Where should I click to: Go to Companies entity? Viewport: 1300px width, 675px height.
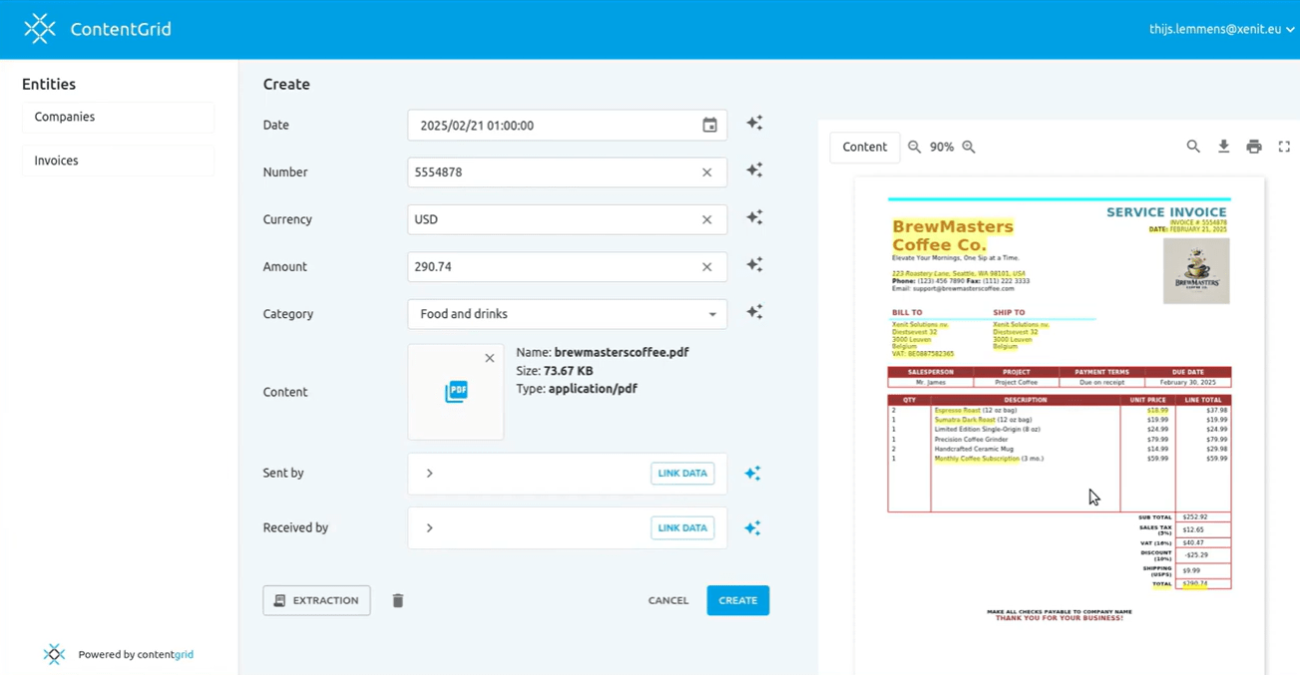pyautogui.click(x=118, y=117)
